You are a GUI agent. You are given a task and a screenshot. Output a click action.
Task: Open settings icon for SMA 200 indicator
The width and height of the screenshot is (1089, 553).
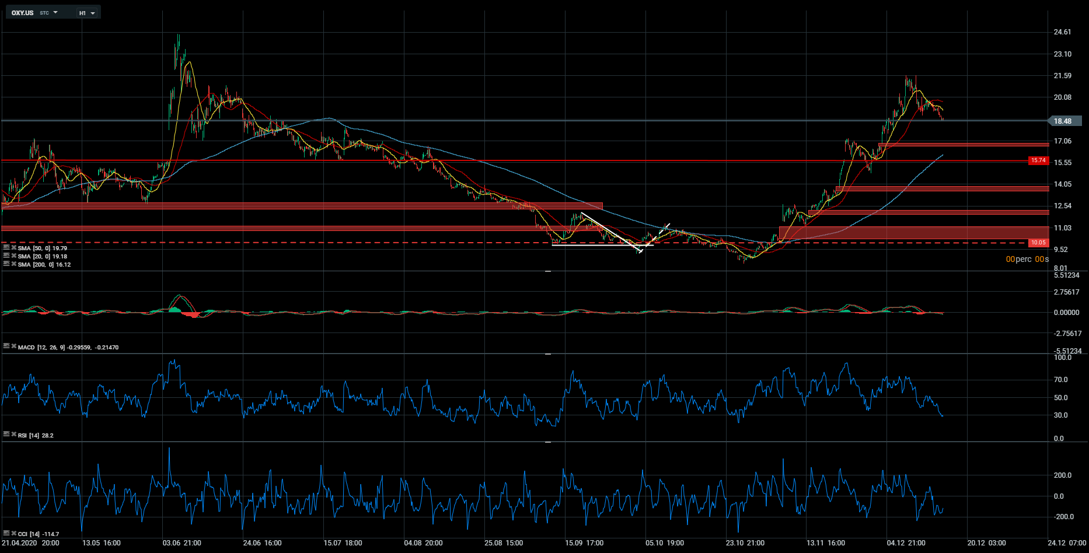[x=6, y=264]
